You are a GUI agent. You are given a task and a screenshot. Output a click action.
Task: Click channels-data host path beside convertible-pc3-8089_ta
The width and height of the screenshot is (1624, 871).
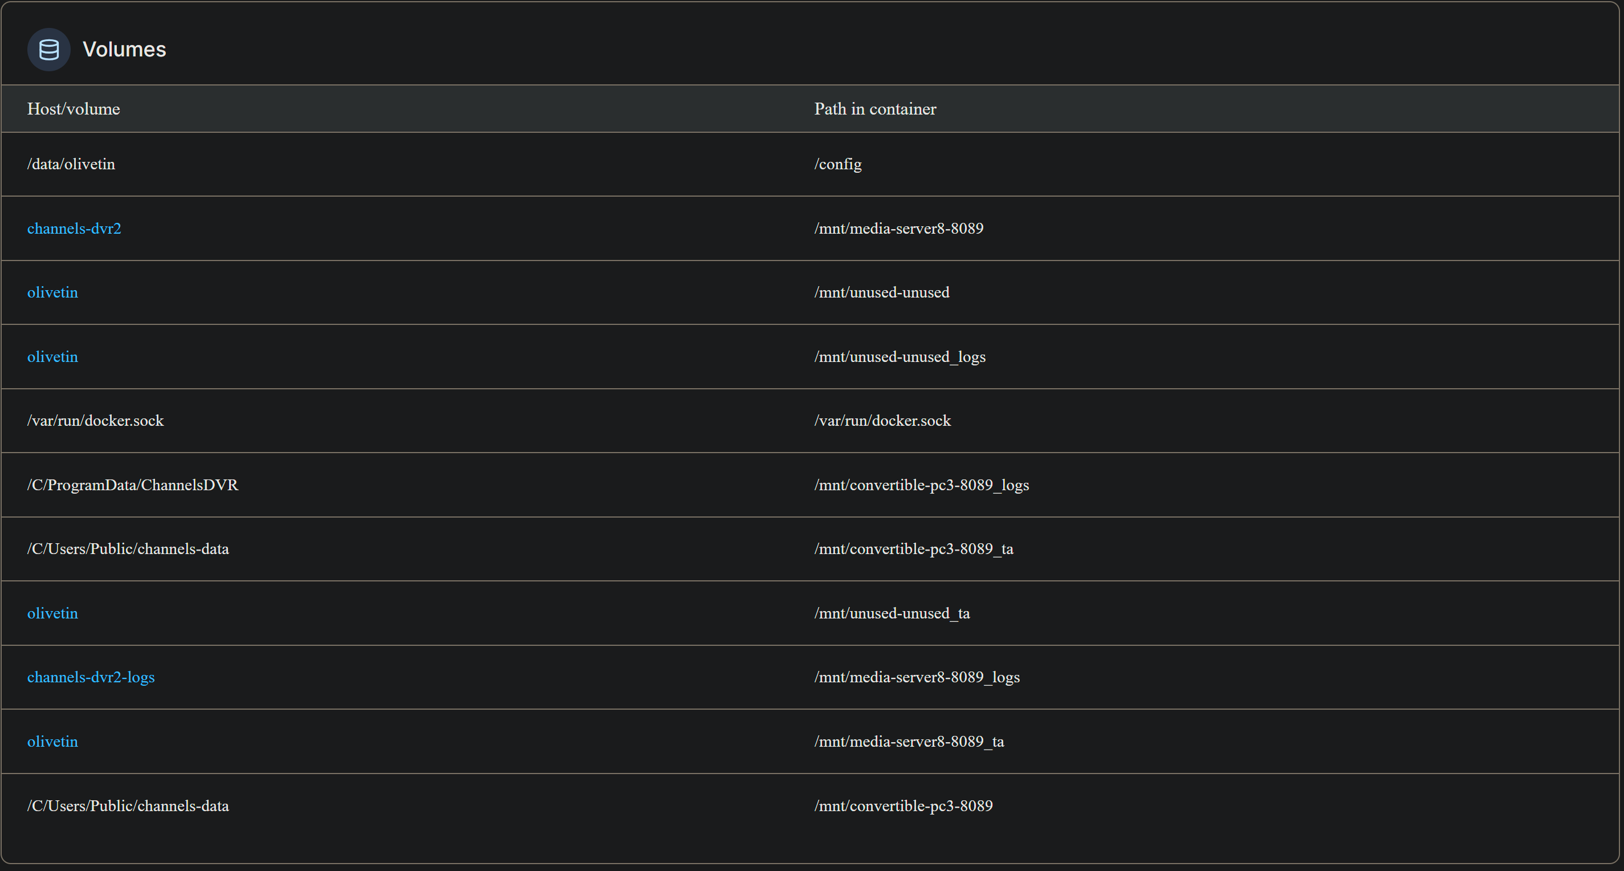pos(127,549)
